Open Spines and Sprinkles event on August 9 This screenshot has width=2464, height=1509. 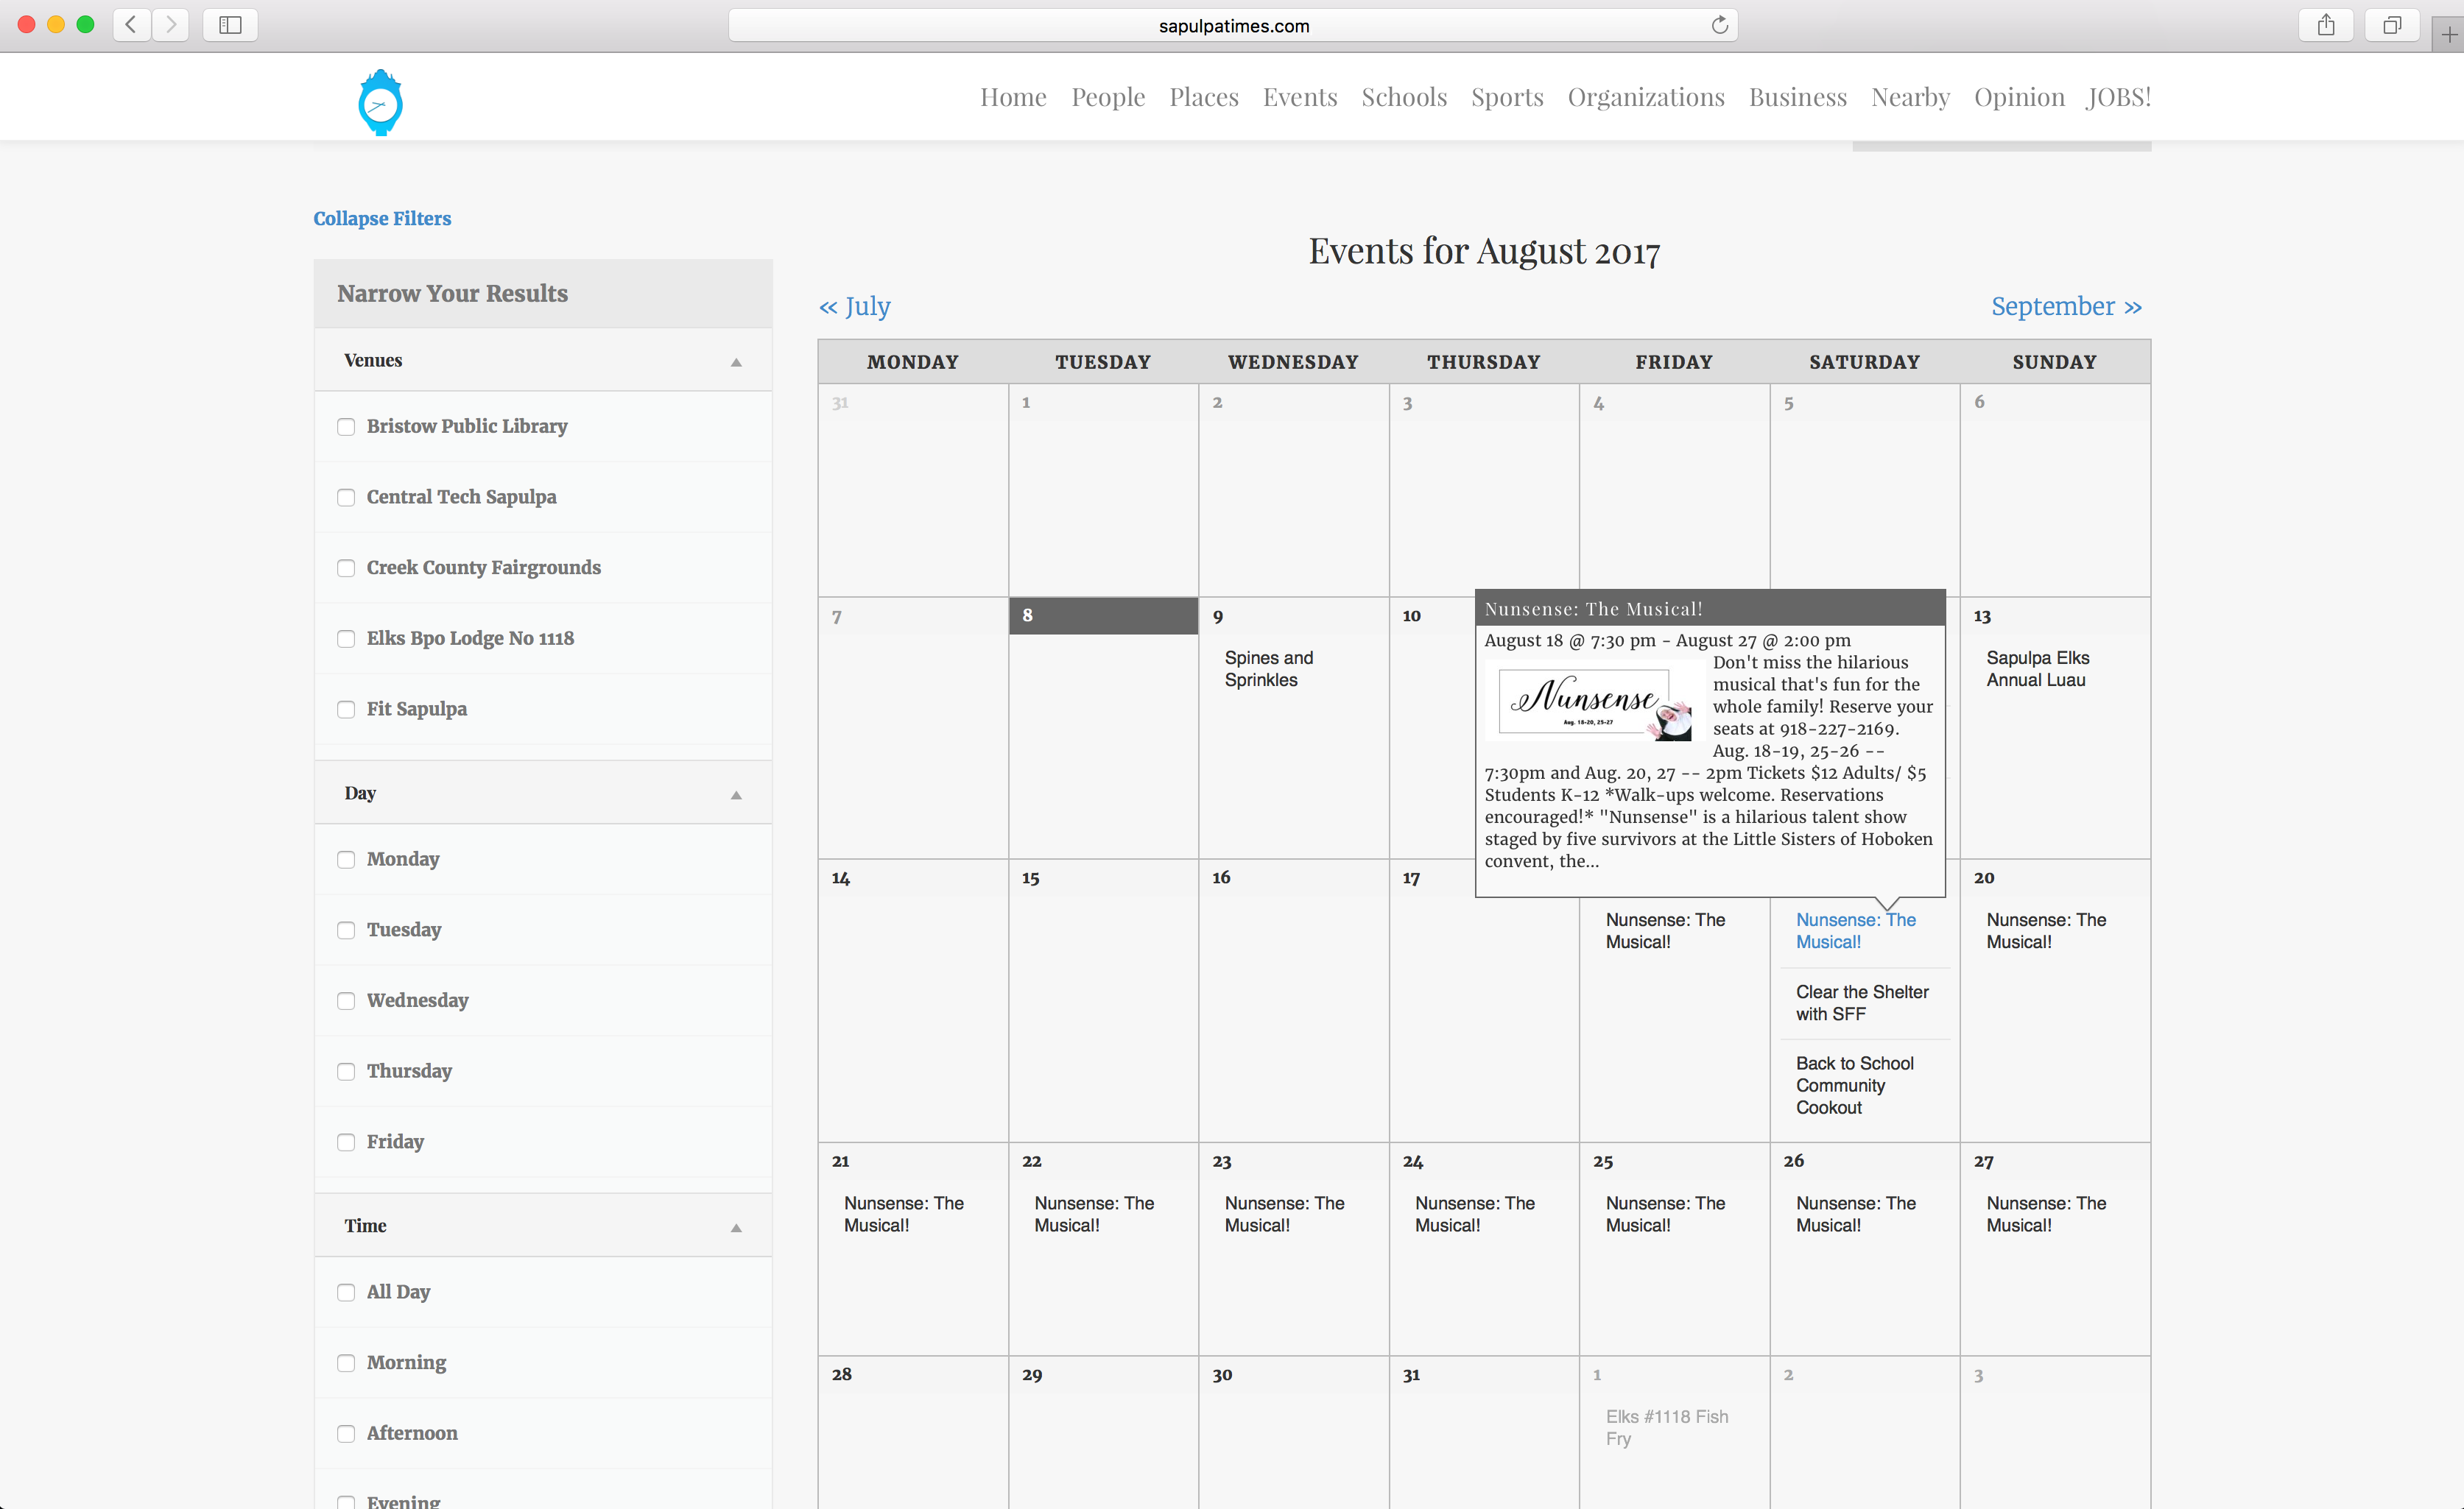tap(1268, 668)
